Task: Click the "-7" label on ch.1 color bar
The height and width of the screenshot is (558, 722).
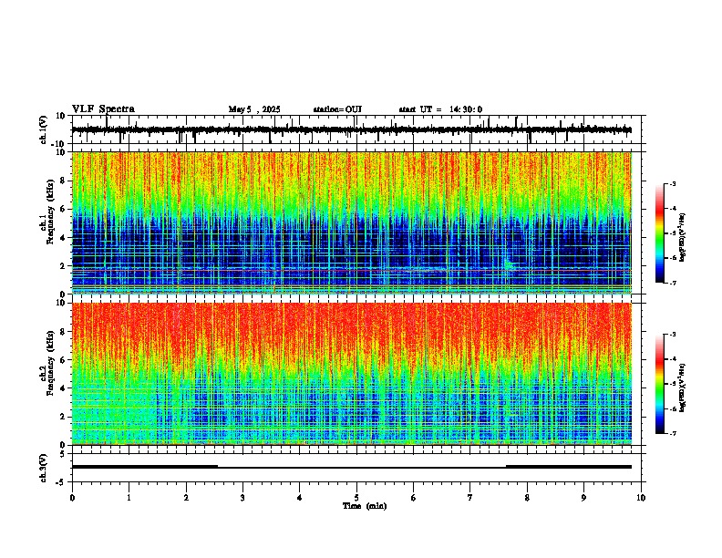Action: [673, 284]
